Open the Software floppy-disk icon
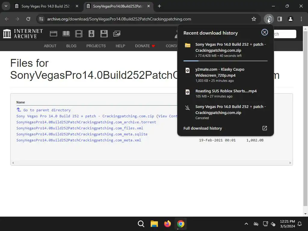 (104, 34)
